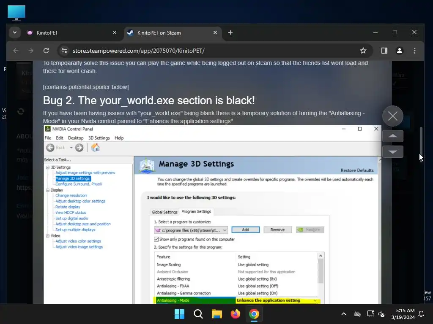Image resolution: width=433 pixels, height=324 pixels.
Task: Open the program selection dropdown
Action: [x=191, y=230]
